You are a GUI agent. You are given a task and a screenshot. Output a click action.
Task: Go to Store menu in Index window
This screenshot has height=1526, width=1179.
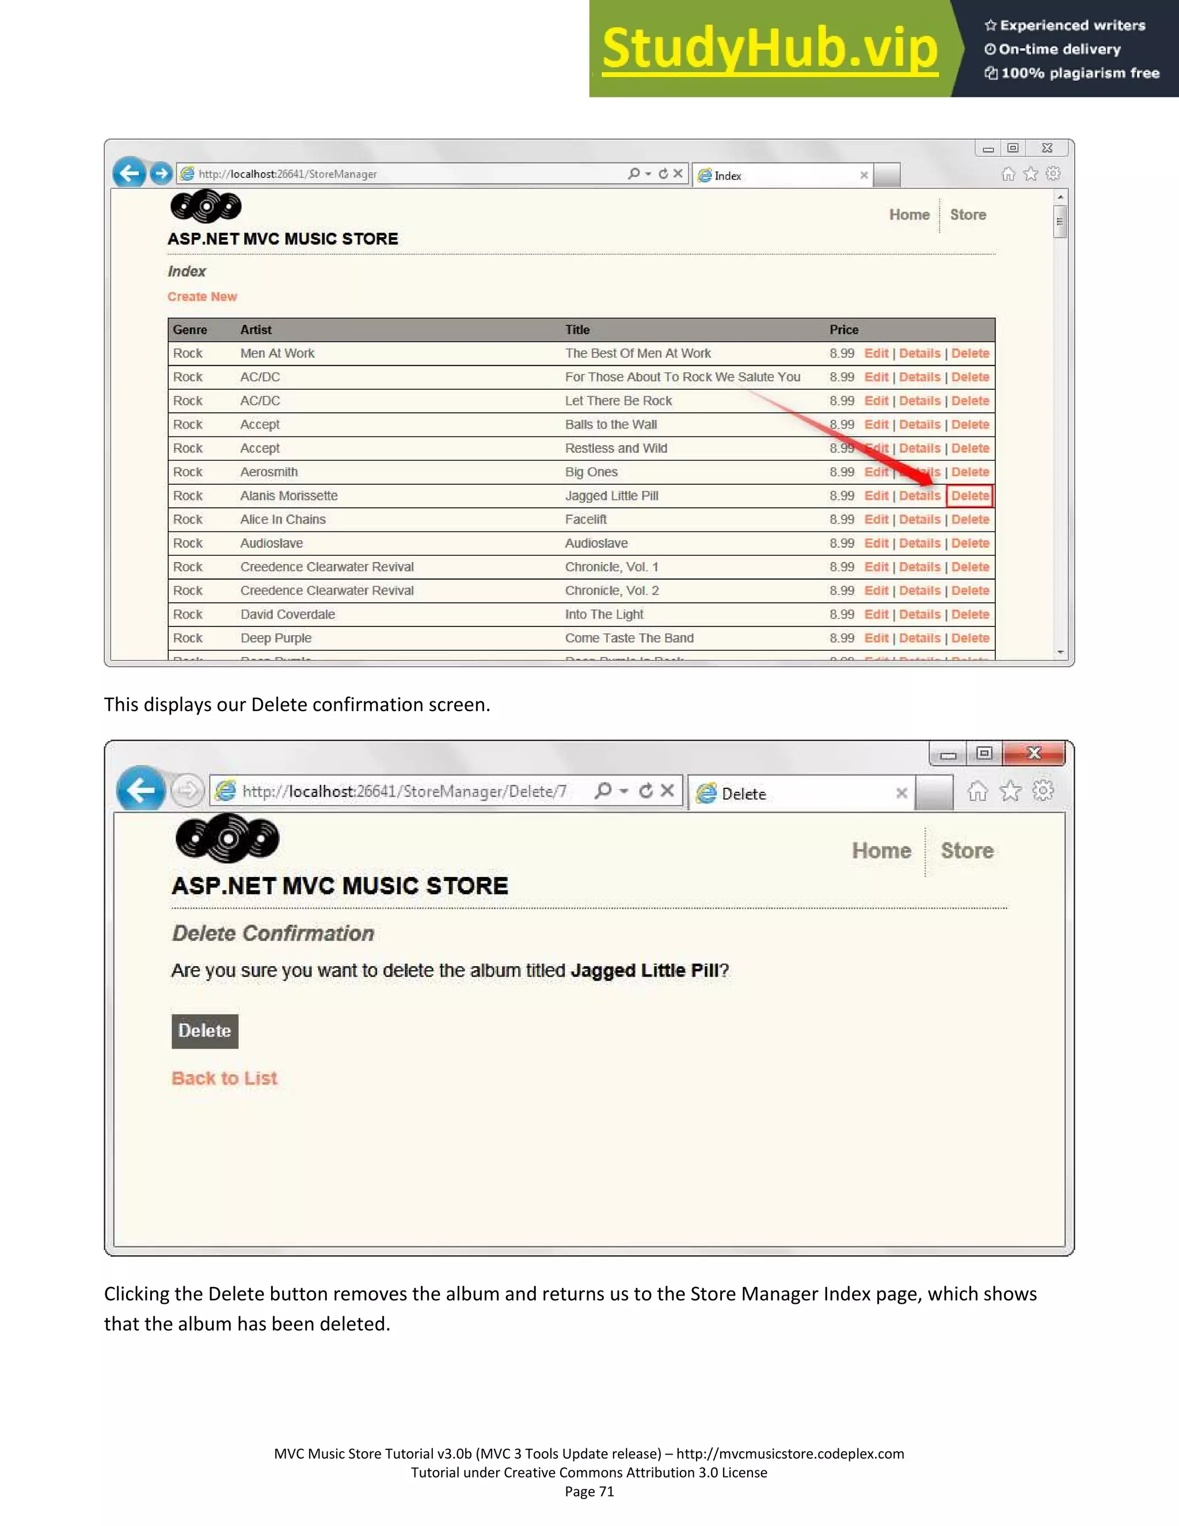(968, 215)
